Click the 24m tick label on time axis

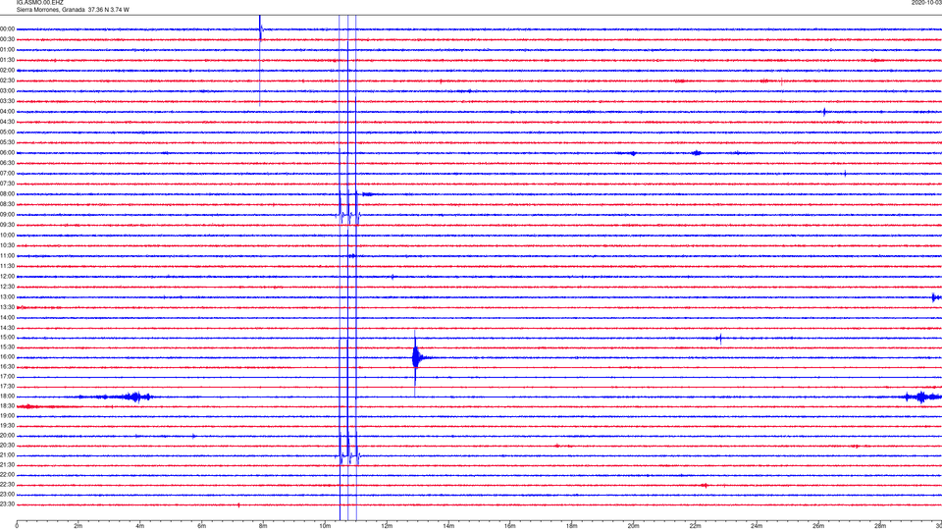(757, 526)
